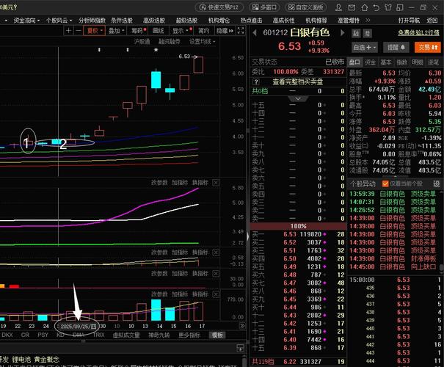Select the TRIX indicator at chart bottom
The width and height of the screenshot is (444, 367).
pyautogui.click(x=98, y=335)
